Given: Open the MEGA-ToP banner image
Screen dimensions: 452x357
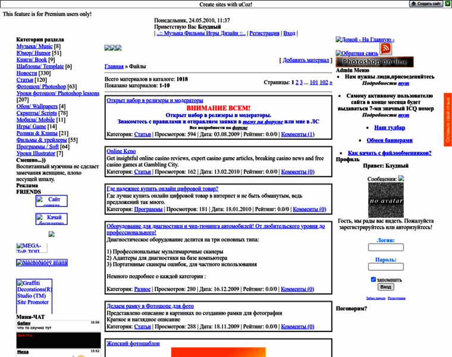Looking at the screenshot, I should pyautogui.click(x=32, y=248).
